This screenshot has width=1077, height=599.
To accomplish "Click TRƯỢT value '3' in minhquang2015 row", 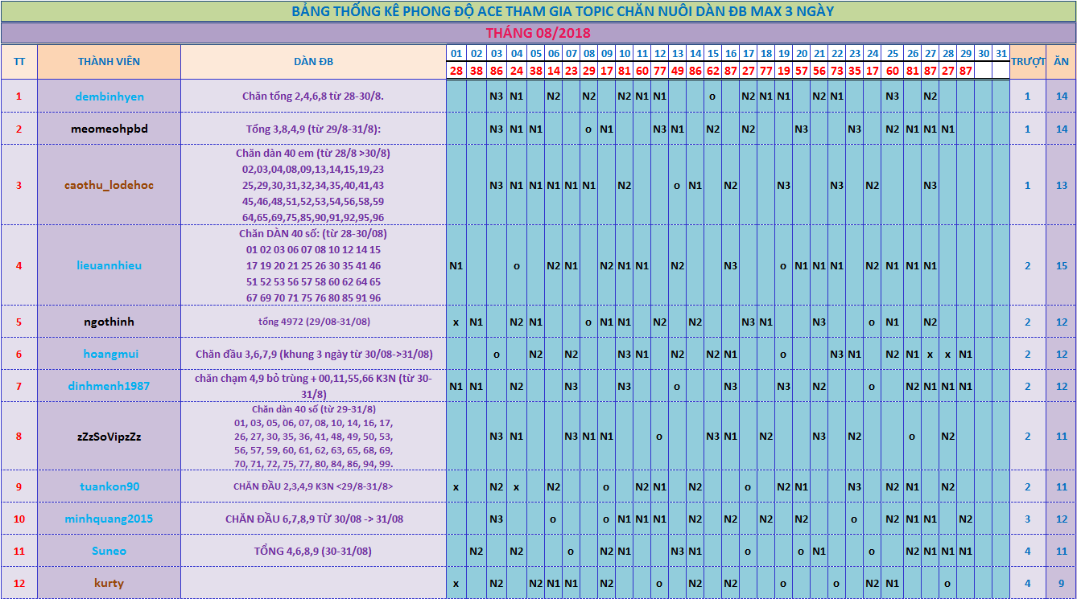I will point(1028,519).
